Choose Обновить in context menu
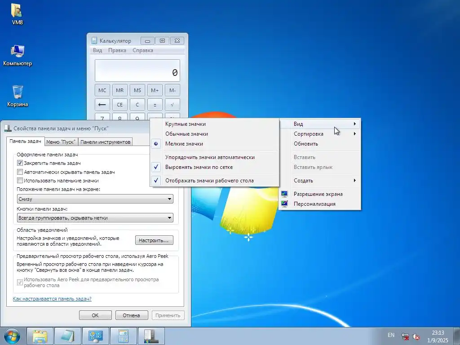The height and width of the screenshot is (345, 460). [320, 144]
